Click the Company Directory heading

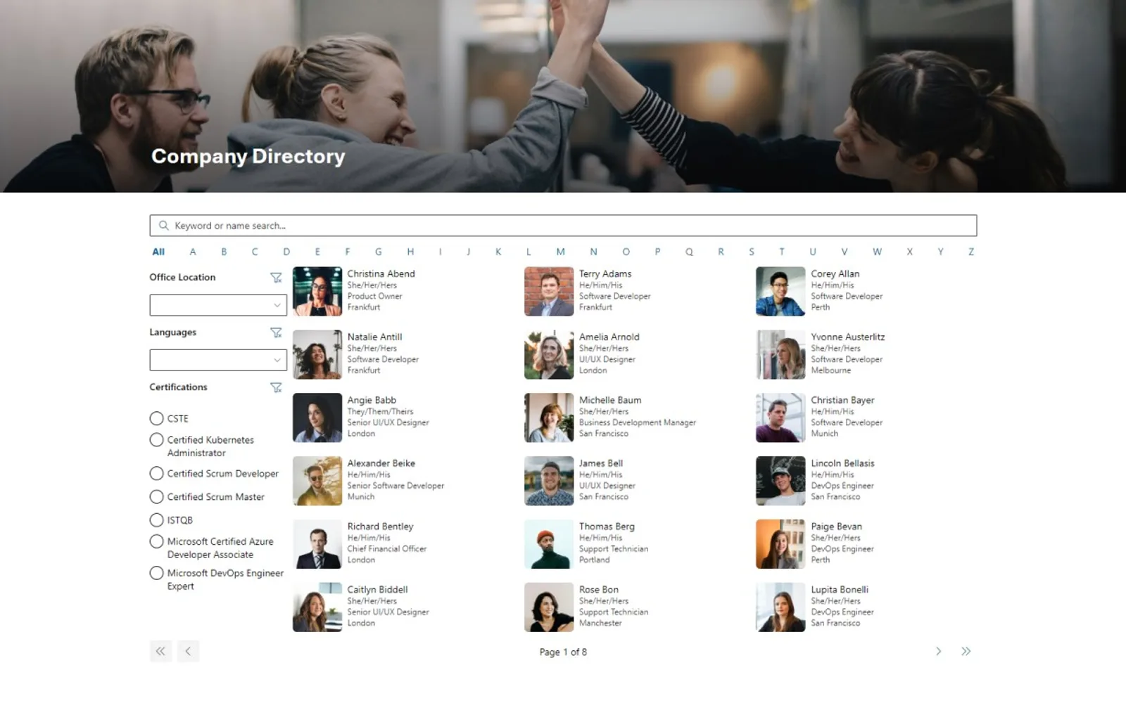pyautogui.click(x=248, y=156)
